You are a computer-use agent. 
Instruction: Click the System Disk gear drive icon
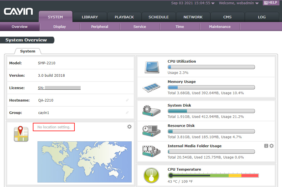151,111
